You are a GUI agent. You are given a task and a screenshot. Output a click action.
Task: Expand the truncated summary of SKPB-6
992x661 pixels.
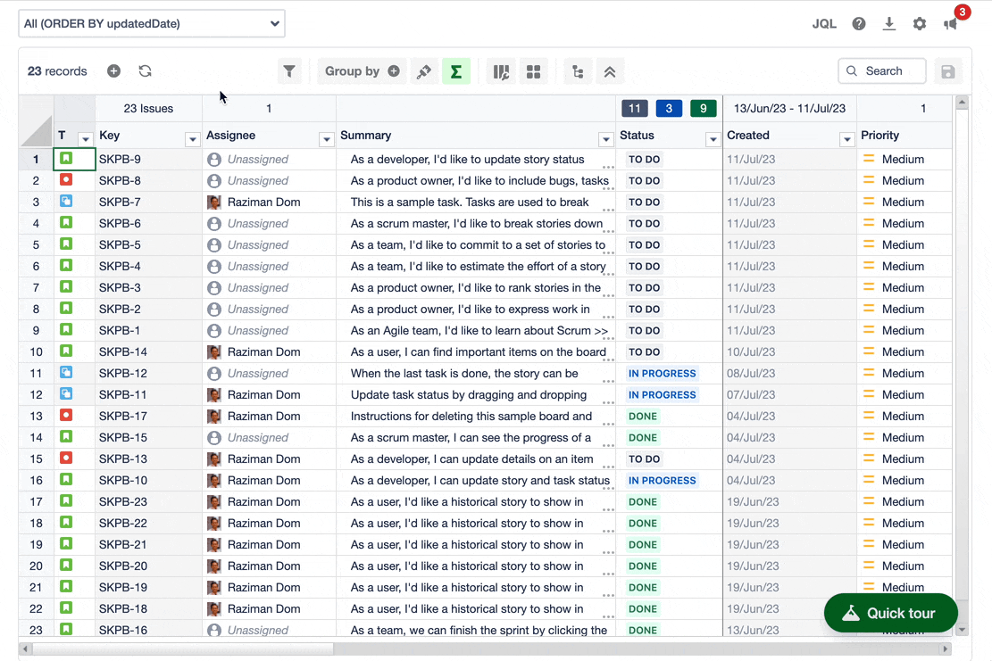[x=608, y=231]
